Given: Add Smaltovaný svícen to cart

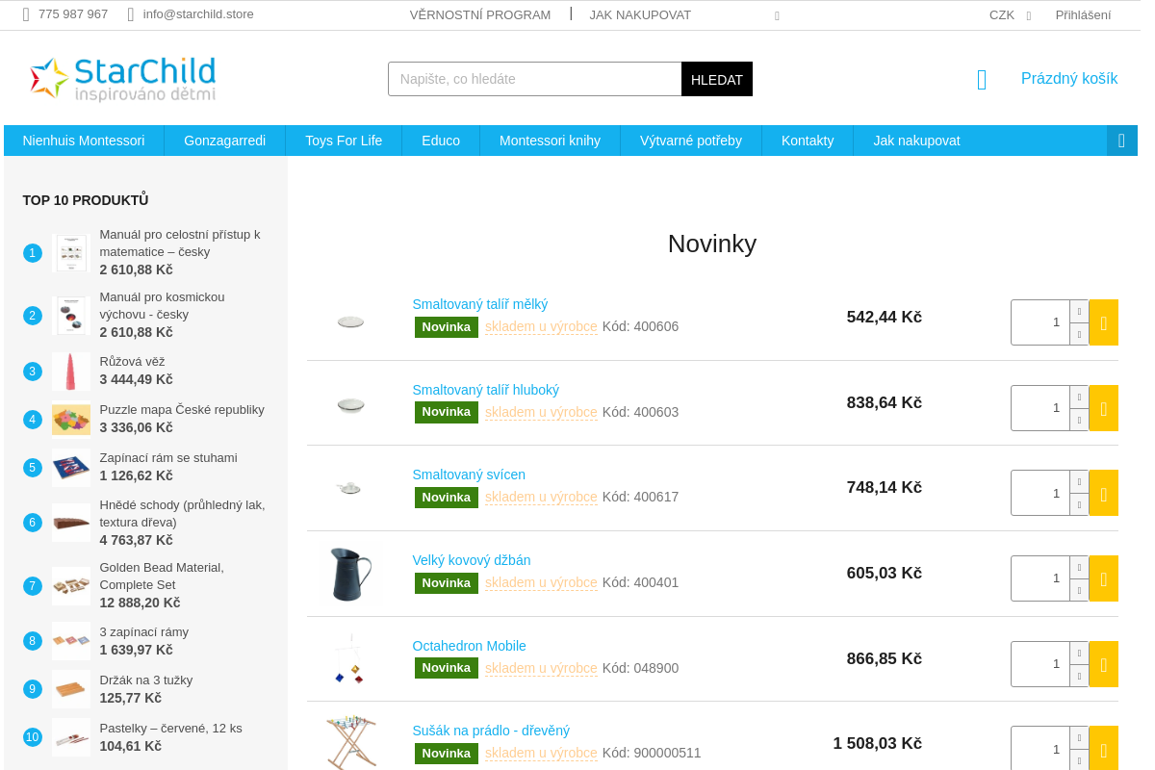Looking at the screenshot, I should coord(1103,493).
